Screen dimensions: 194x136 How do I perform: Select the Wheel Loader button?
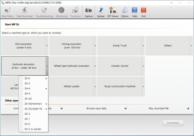click(71, 86)
